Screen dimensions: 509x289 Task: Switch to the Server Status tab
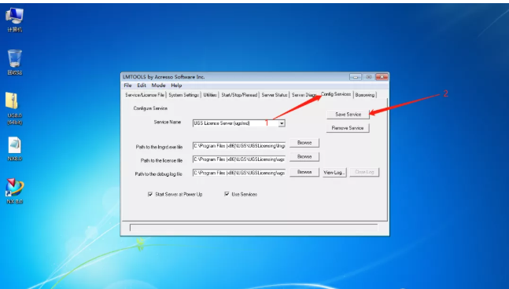coord(275,94)
